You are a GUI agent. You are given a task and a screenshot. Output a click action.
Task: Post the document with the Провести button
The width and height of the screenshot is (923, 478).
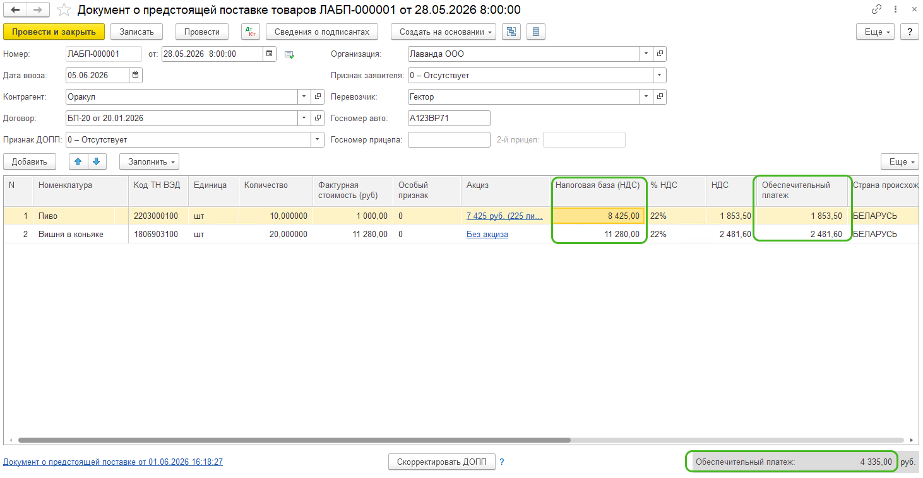pyautogui.click(x=202, y=32)
